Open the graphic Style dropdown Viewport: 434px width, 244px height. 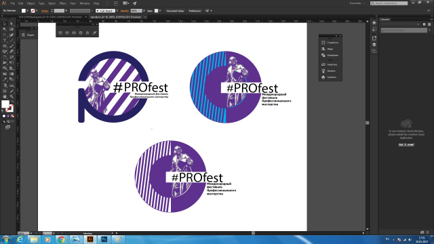pyautogui.click(x=160, y=11)
